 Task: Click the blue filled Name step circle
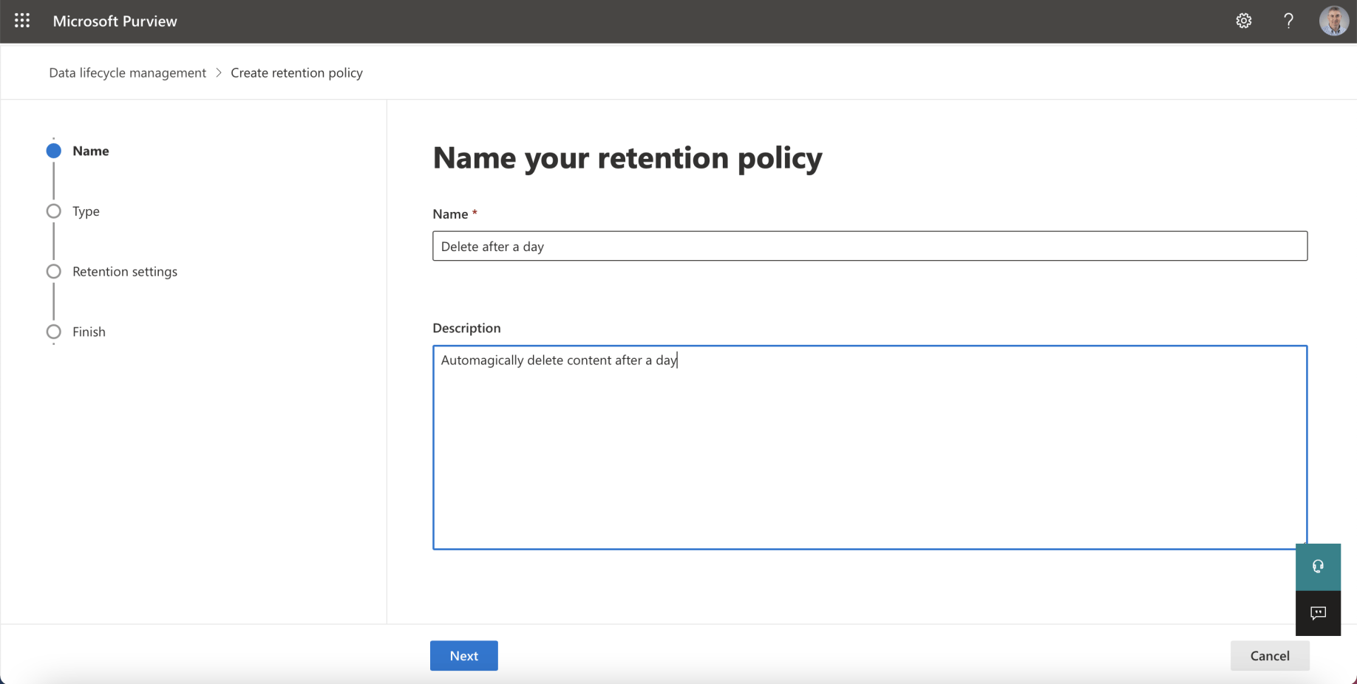(54, 151)
